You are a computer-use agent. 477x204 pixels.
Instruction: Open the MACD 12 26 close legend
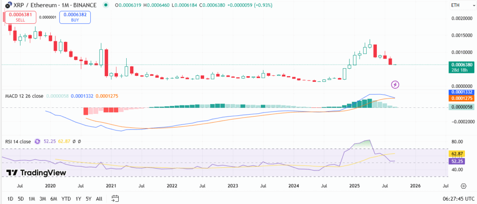tap(24, 96)
